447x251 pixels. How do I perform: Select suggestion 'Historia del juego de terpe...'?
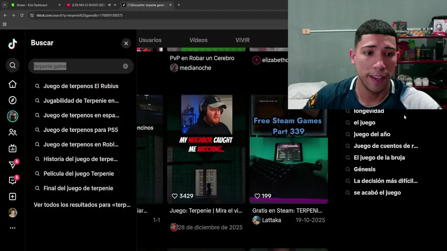click(81, 159)
